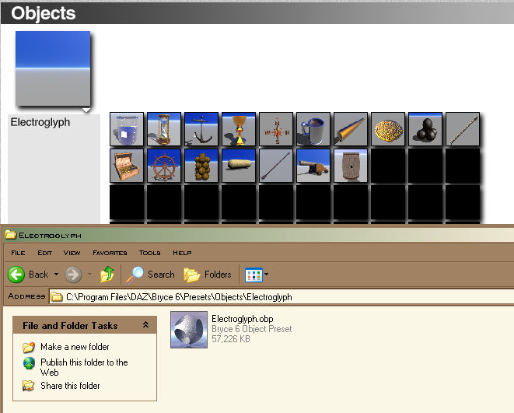Click the folder icon in address bar
This screenshot has width=514, height=413.
coord(57,297)
